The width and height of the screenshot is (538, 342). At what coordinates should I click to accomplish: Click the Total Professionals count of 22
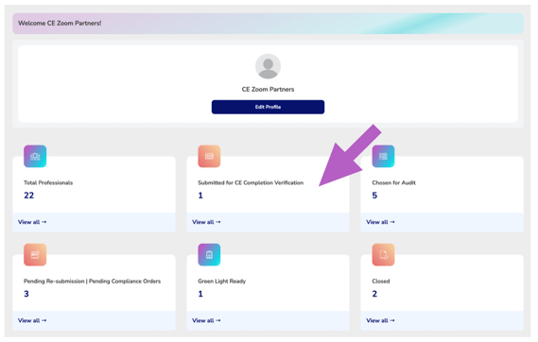tap(28, 196)
